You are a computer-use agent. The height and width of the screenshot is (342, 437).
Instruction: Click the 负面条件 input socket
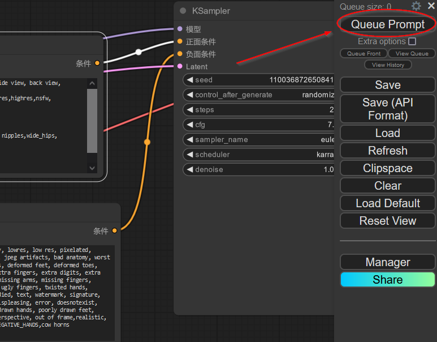point(180,54)
